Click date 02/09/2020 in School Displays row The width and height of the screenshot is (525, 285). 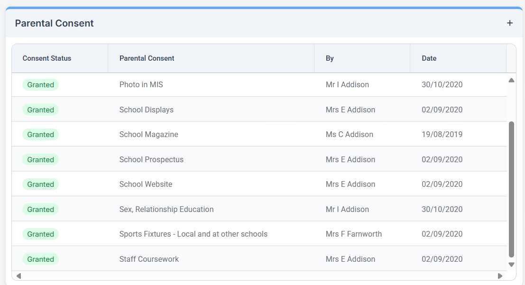[x=442, y=110]
